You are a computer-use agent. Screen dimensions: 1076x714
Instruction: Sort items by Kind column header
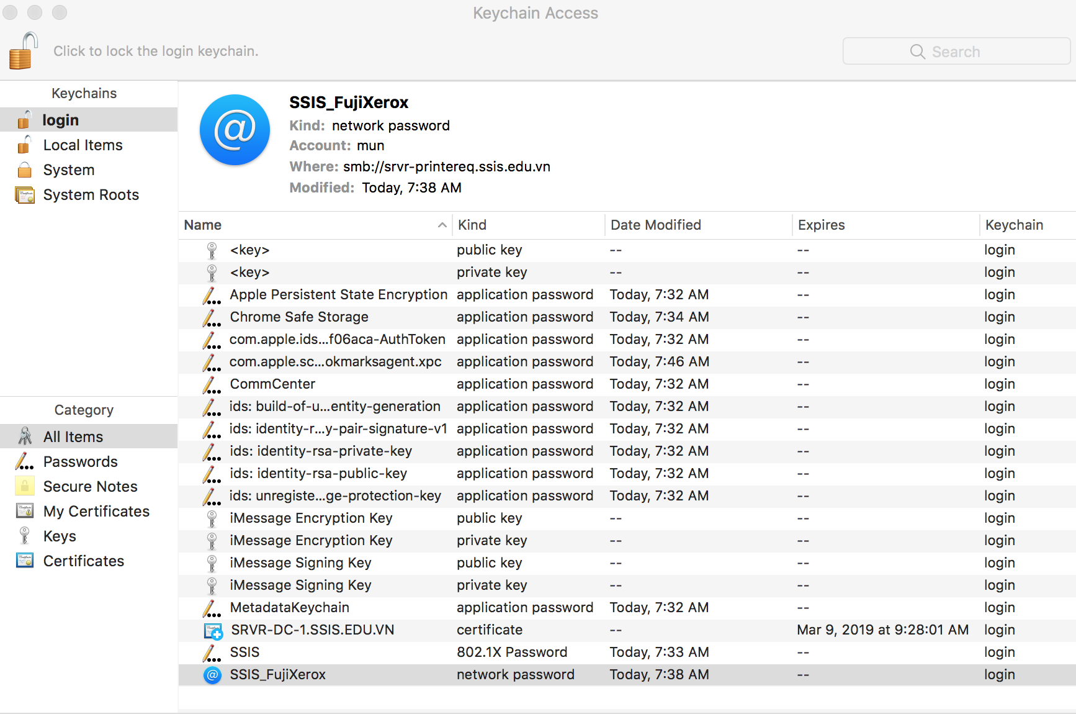click(472, 225)
